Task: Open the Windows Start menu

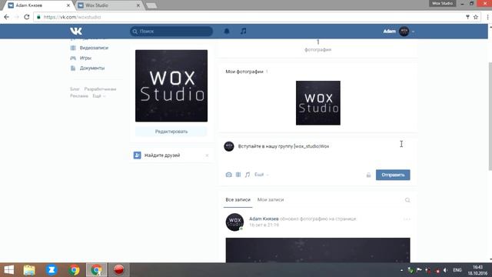Action: (8, 270)
